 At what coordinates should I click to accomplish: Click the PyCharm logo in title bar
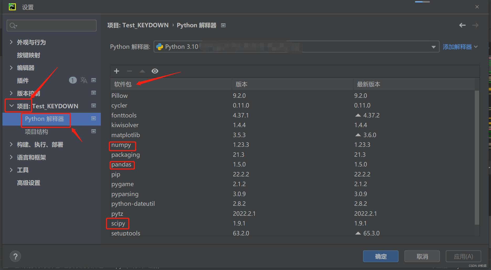[12, 7]
